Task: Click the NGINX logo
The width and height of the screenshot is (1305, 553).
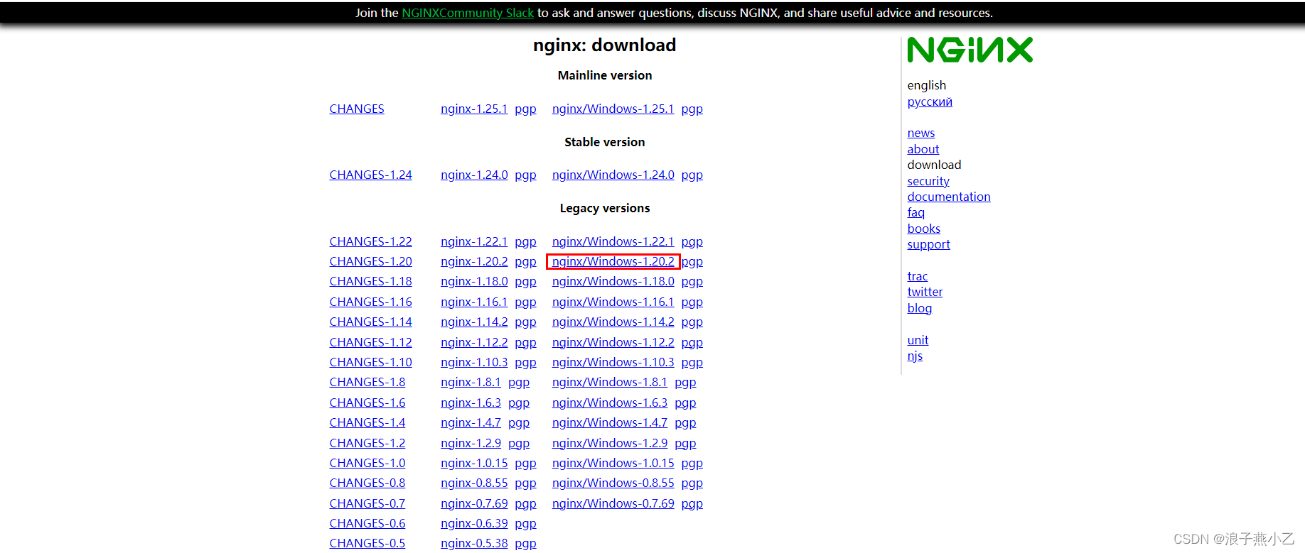Action: pyautogui.click(x=970, y=50)
